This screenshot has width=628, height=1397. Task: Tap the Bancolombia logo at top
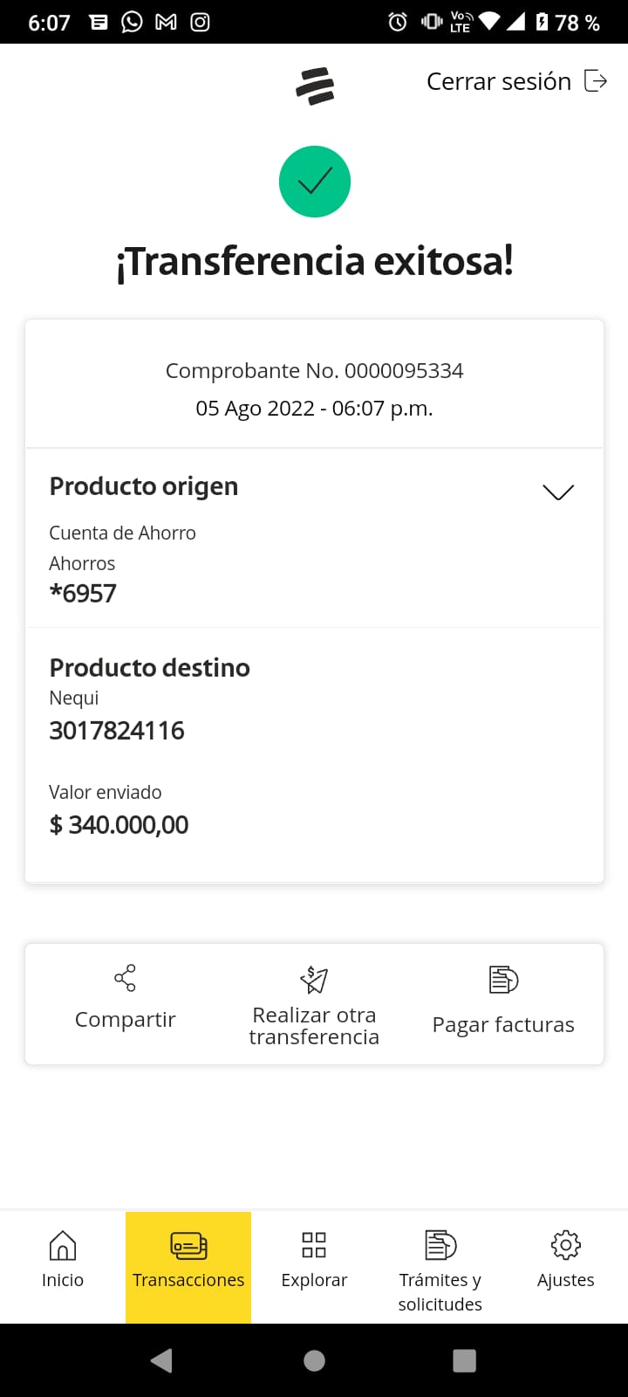[315, 86]
